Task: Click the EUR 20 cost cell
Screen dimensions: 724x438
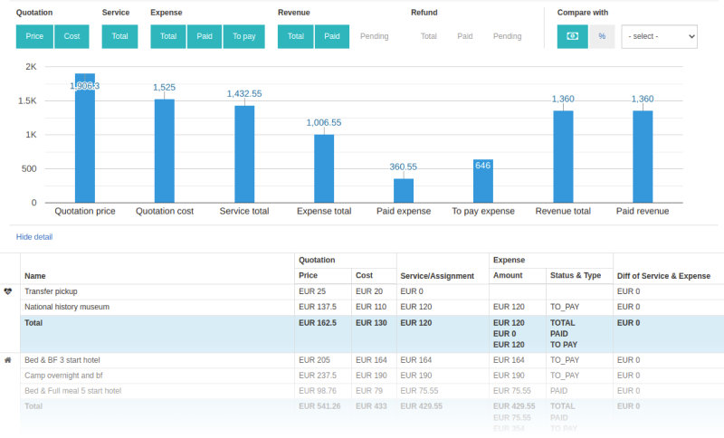Action: (x=369, y=291)
